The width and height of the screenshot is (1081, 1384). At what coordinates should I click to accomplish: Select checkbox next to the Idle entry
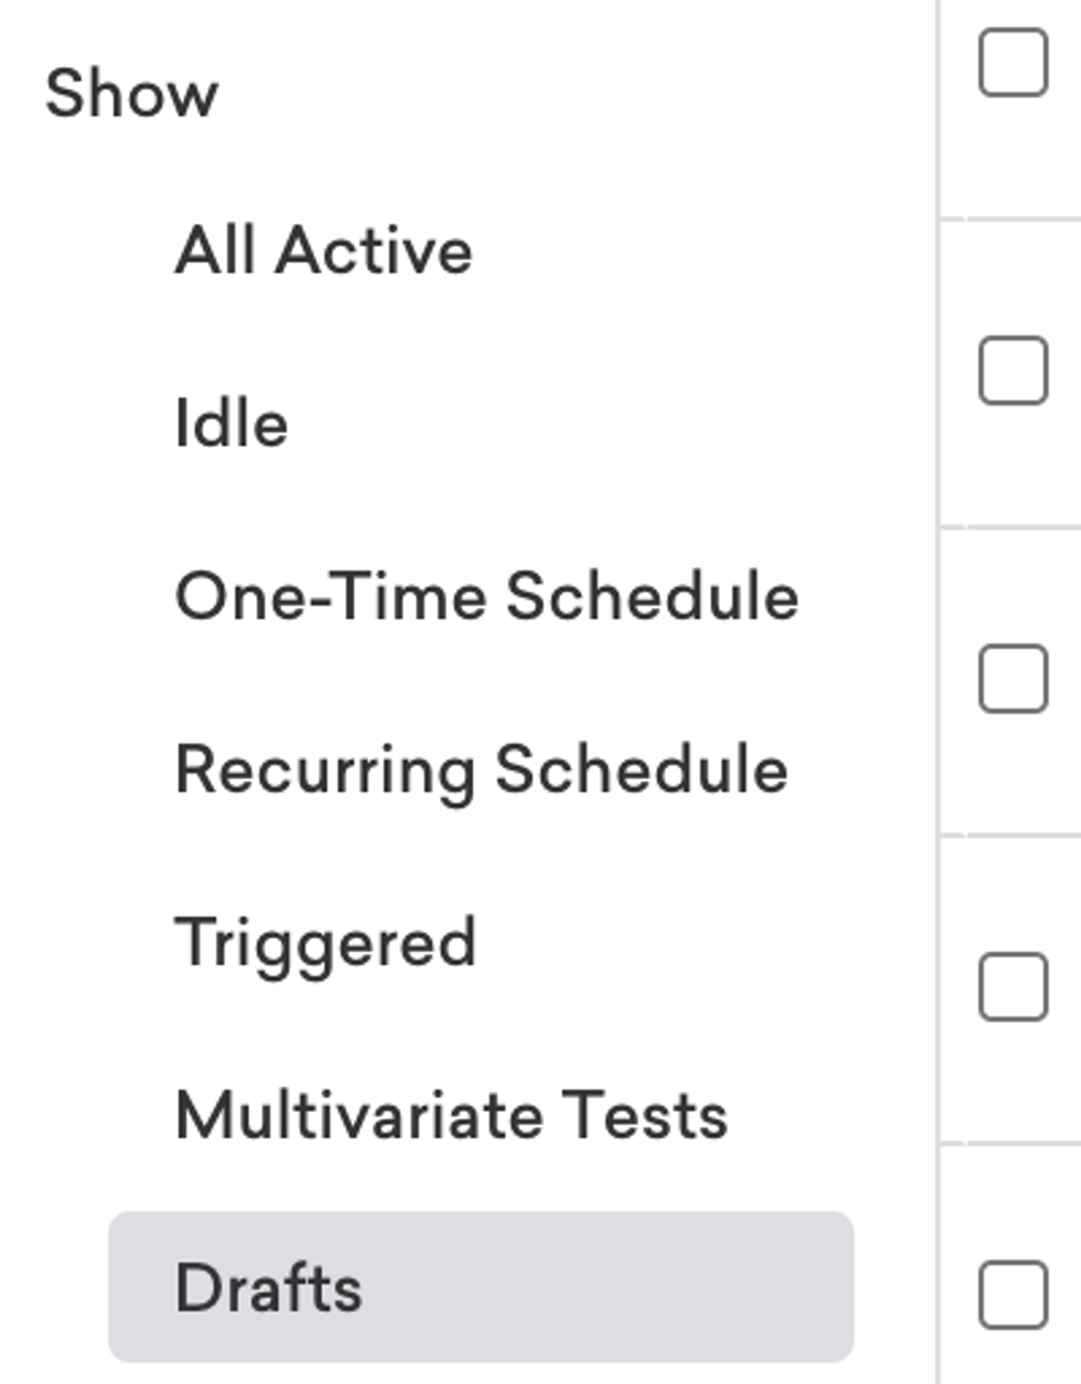pos(1013,370)
